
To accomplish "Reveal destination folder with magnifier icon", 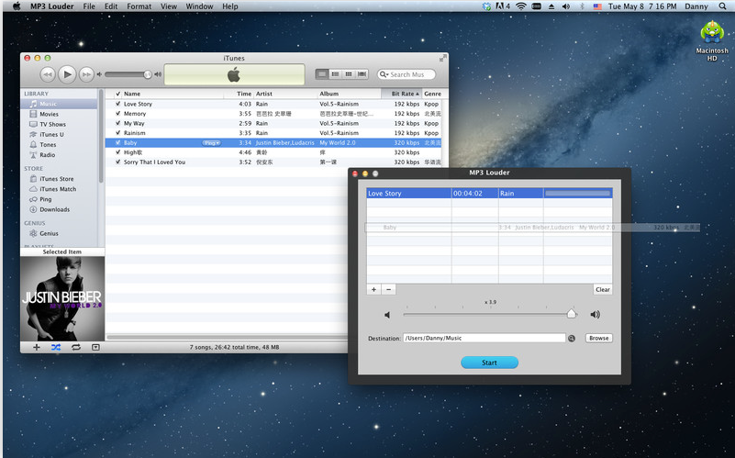I will click(x=572, y=338).
